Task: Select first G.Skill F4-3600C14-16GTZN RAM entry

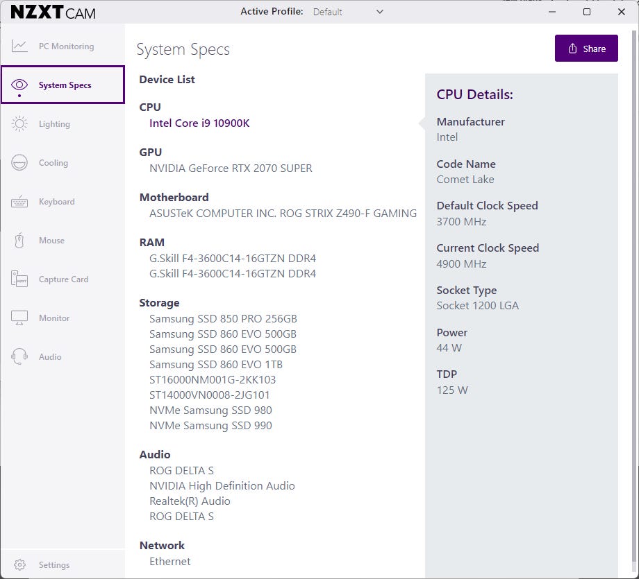Action: [x=232, y=259]
